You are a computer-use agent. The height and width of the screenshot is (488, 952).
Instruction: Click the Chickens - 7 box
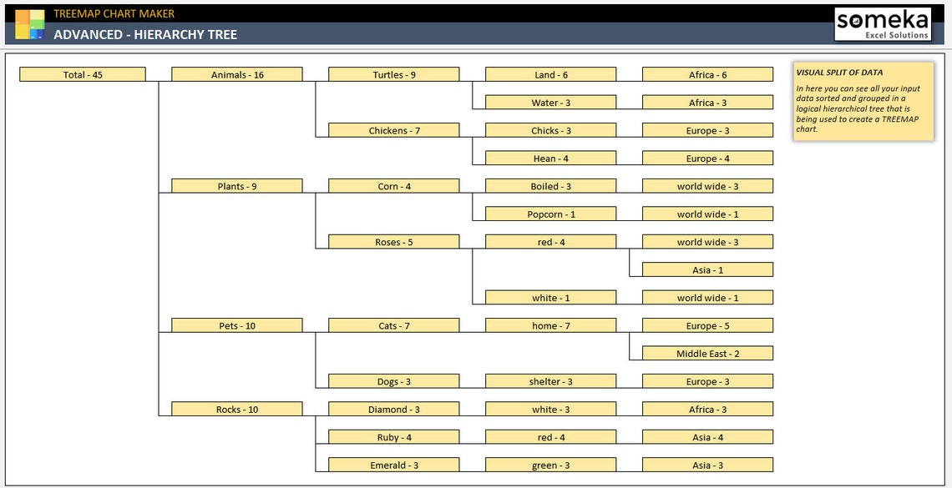coord(394,129)
